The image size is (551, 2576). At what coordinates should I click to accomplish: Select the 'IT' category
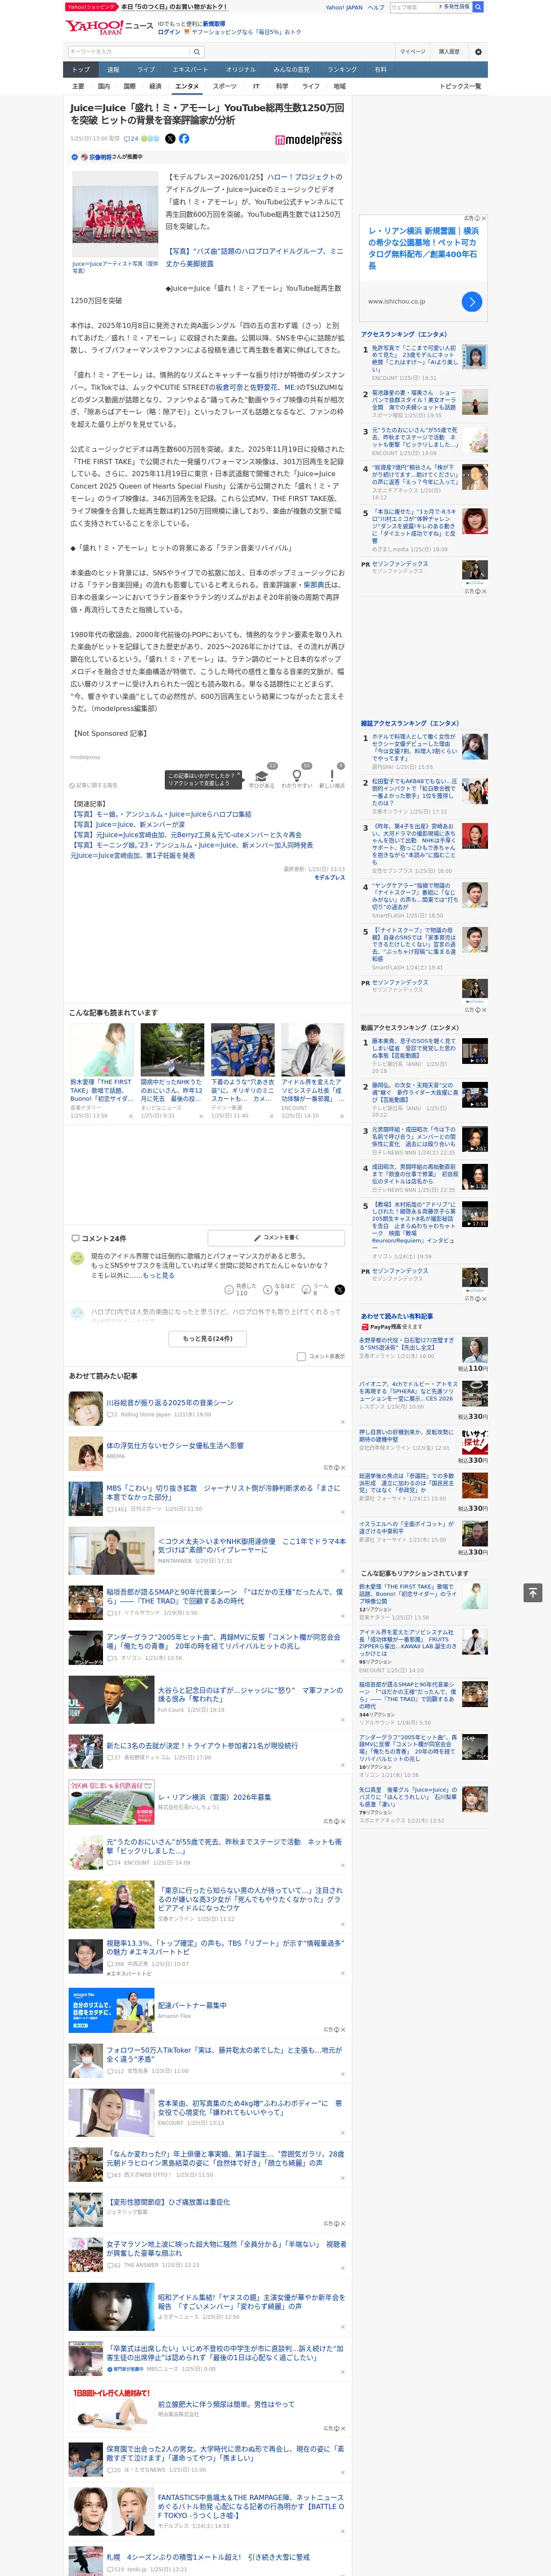pos(256,86)
